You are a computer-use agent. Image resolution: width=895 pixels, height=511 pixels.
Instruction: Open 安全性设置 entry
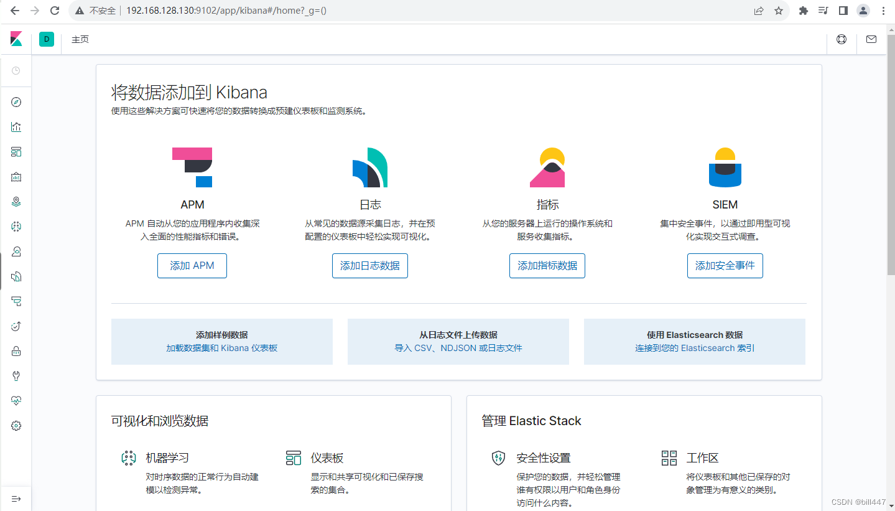[544, 458]
